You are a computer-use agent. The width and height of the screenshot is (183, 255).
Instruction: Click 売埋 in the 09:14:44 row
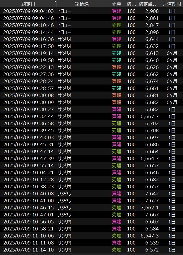point(117,32)
